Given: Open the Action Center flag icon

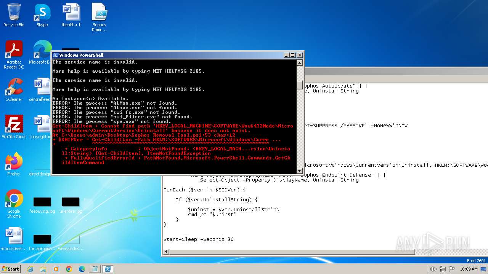Looking at the screenshot, I should (x=451, y=269).
